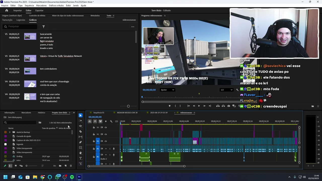Open Programa: videooooaoao panel menu
The image size is (322, 181).
(x=165, y=16)
